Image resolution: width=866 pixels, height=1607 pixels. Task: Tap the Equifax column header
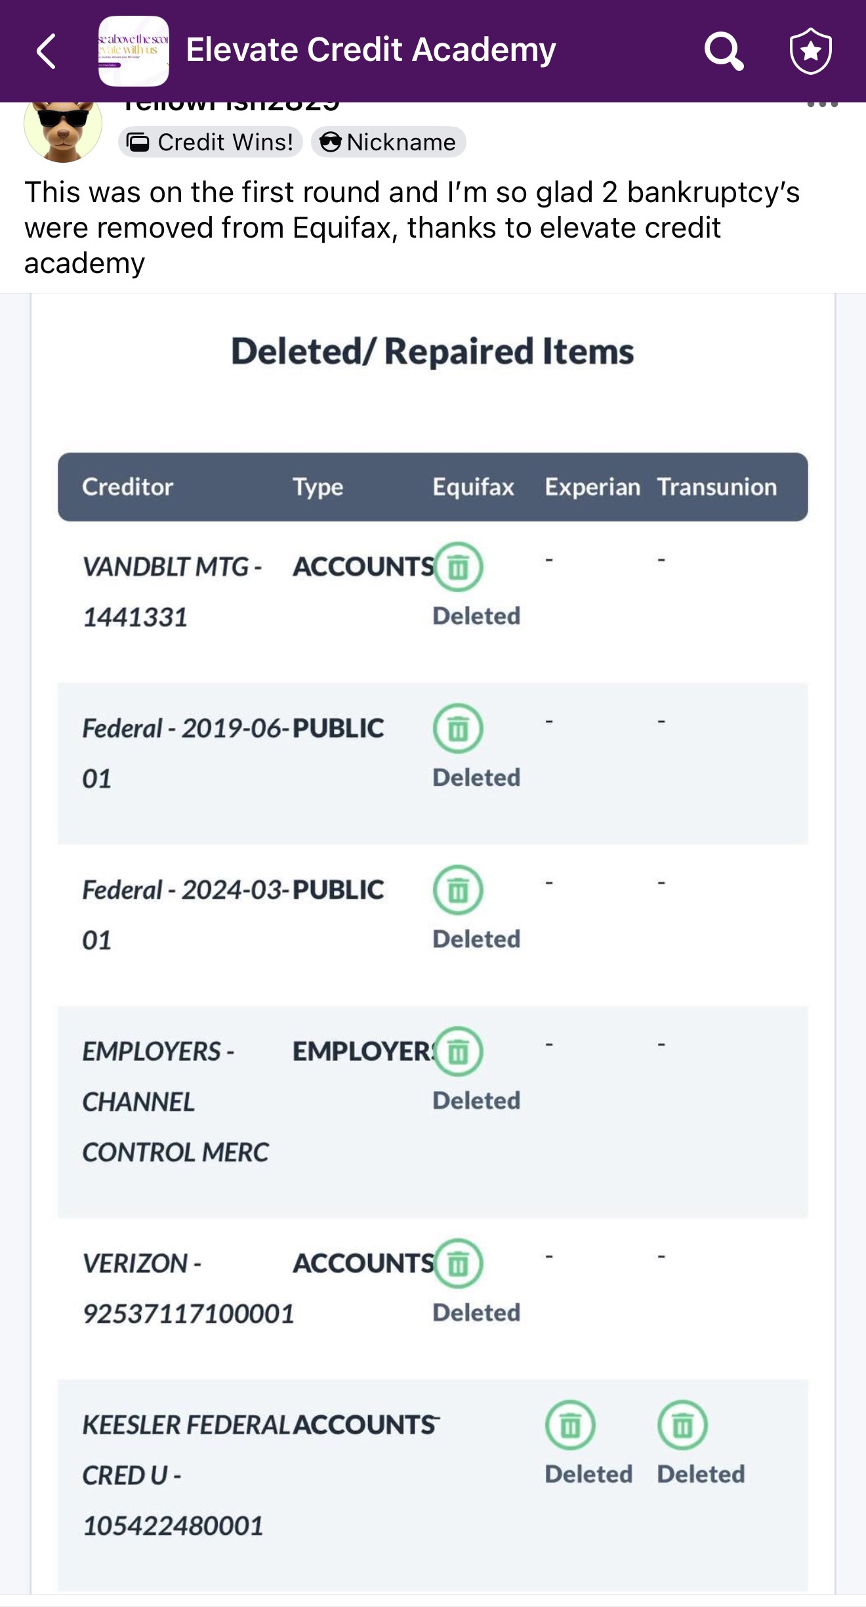coord(473,487)
